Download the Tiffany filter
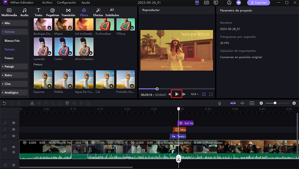The image size is (299, 169). coord(132,28)
